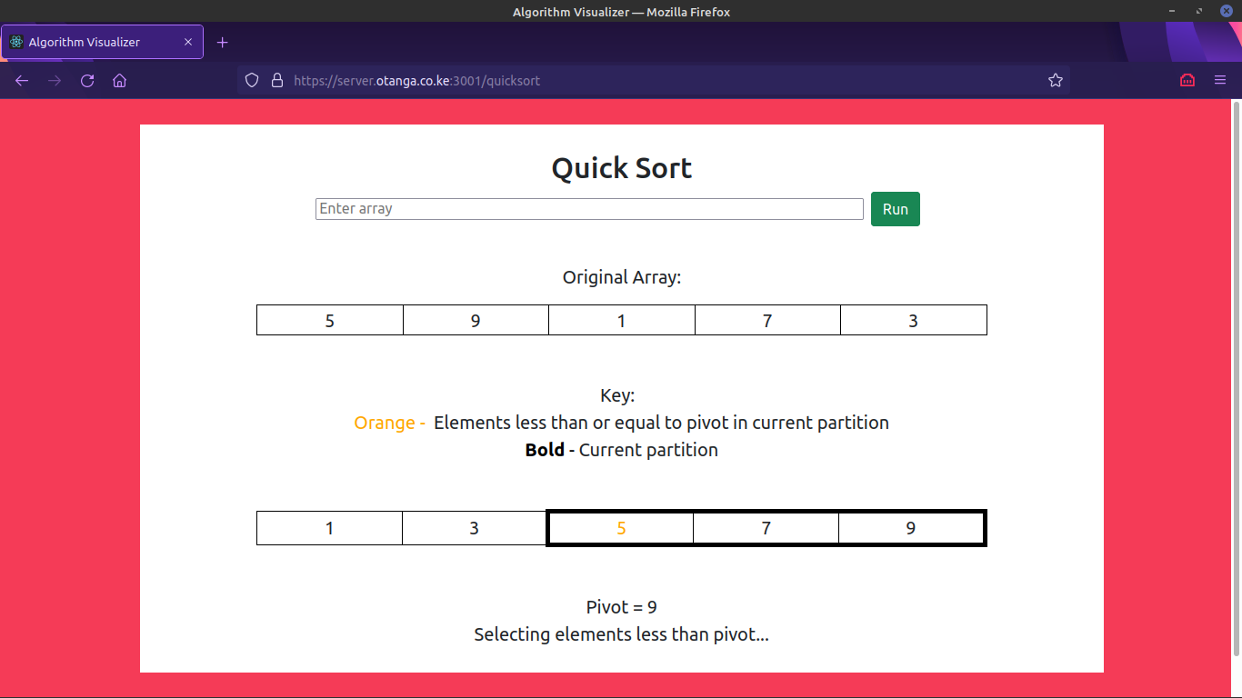1242x698 pixels.
Task: Click the orange 5 cell in sorted array
Action: [621, 528]
